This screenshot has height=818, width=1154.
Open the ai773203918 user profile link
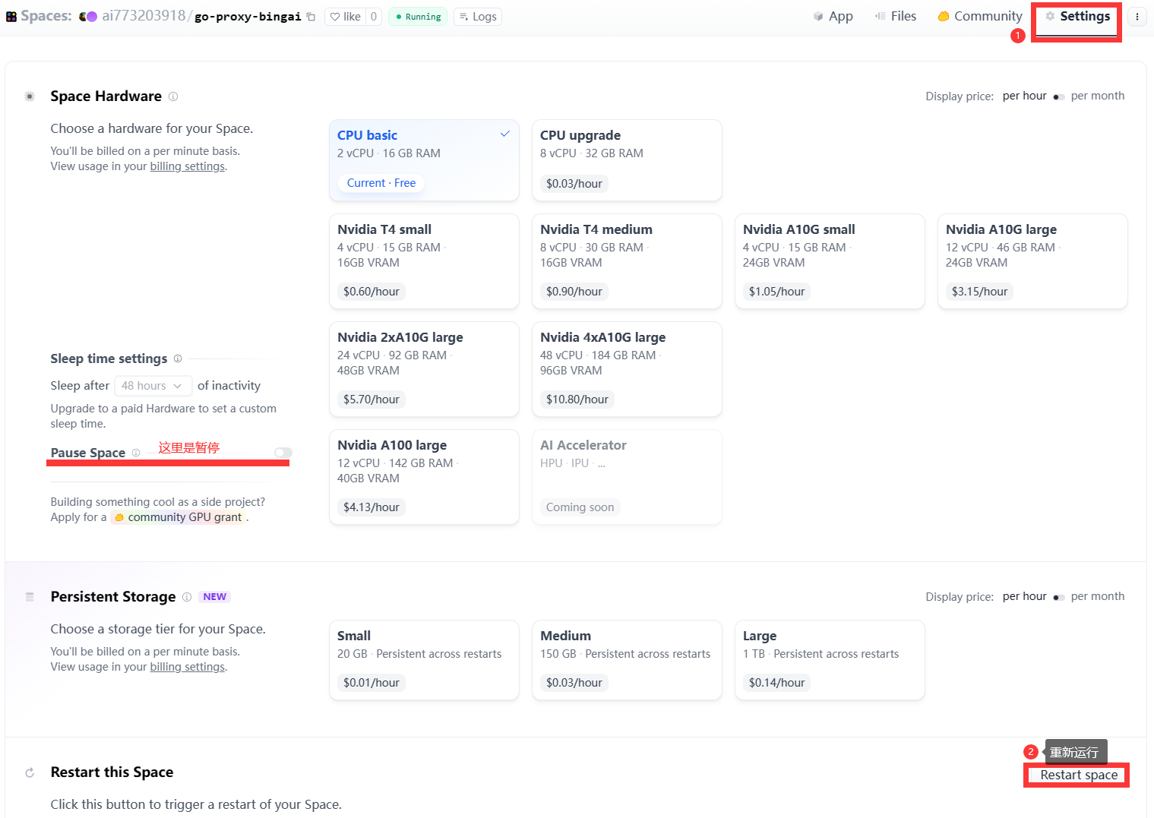pos(144,16)
